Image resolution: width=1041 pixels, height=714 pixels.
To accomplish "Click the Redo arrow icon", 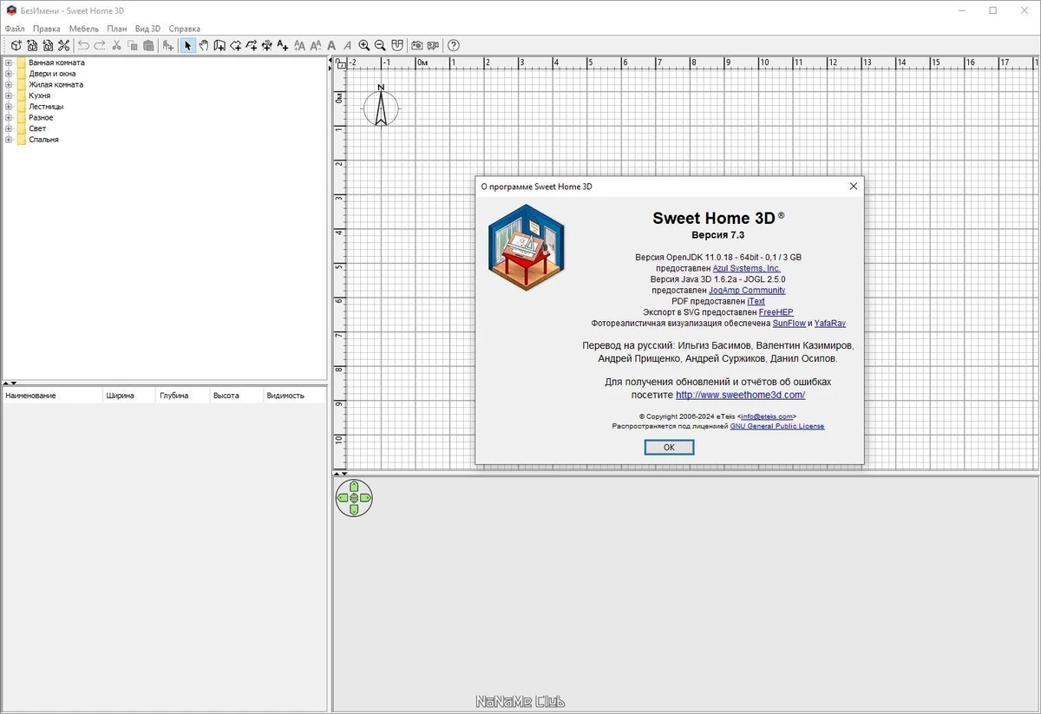I will pyautogui.click(x=100, y=45).
